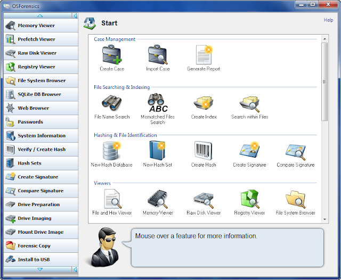The width and height of the screenshot is (341, 280).
Task: Open Drive Imaging from sidebar
Action: (41, 218)
